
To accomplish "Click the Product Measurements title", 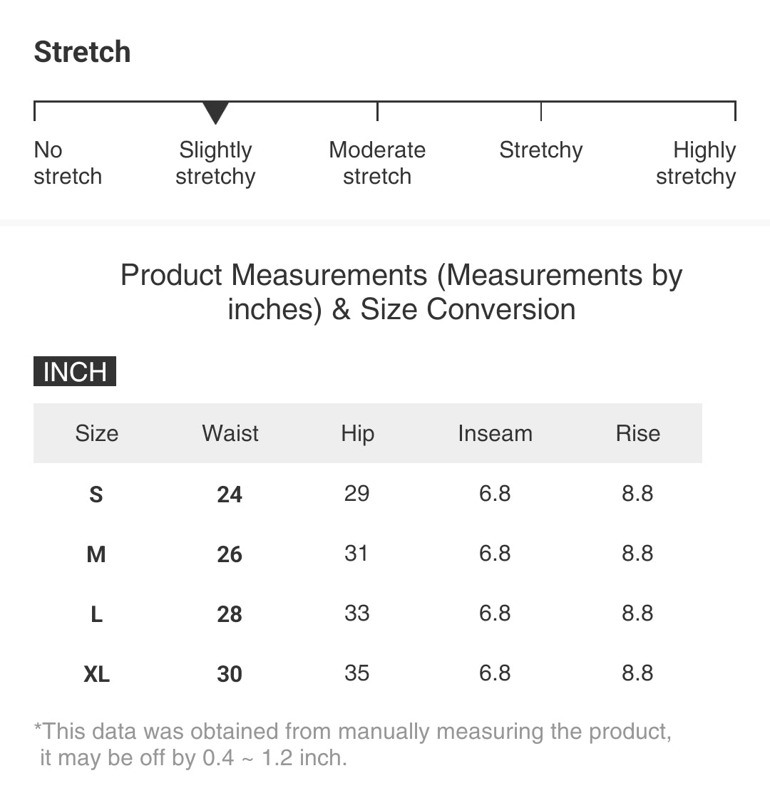I will [x=401, y=292].
